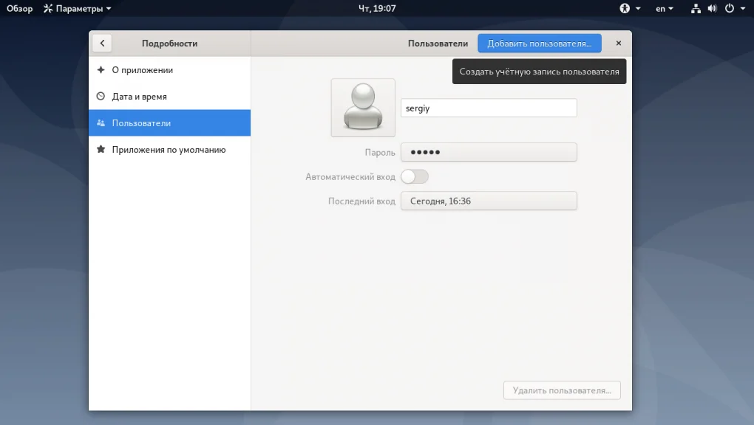Click the star icon beside Приложения по умолчанию
Image resolution: width=754 pixels, height=425 pixels.
tap(101, 149)
